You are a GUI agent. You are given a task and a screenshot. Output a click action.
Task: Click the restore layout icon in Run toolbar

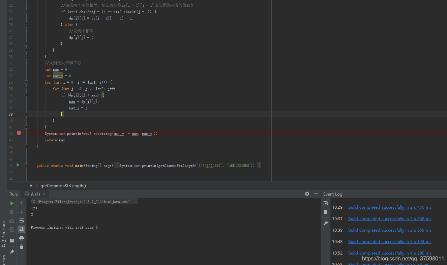click(x=12, y=240)
